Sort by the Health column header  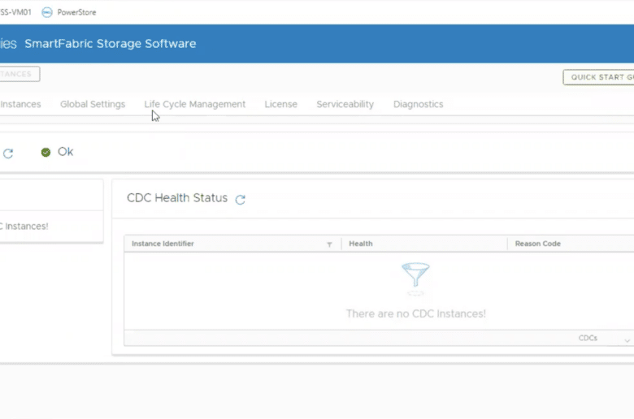tap(361, 244)
